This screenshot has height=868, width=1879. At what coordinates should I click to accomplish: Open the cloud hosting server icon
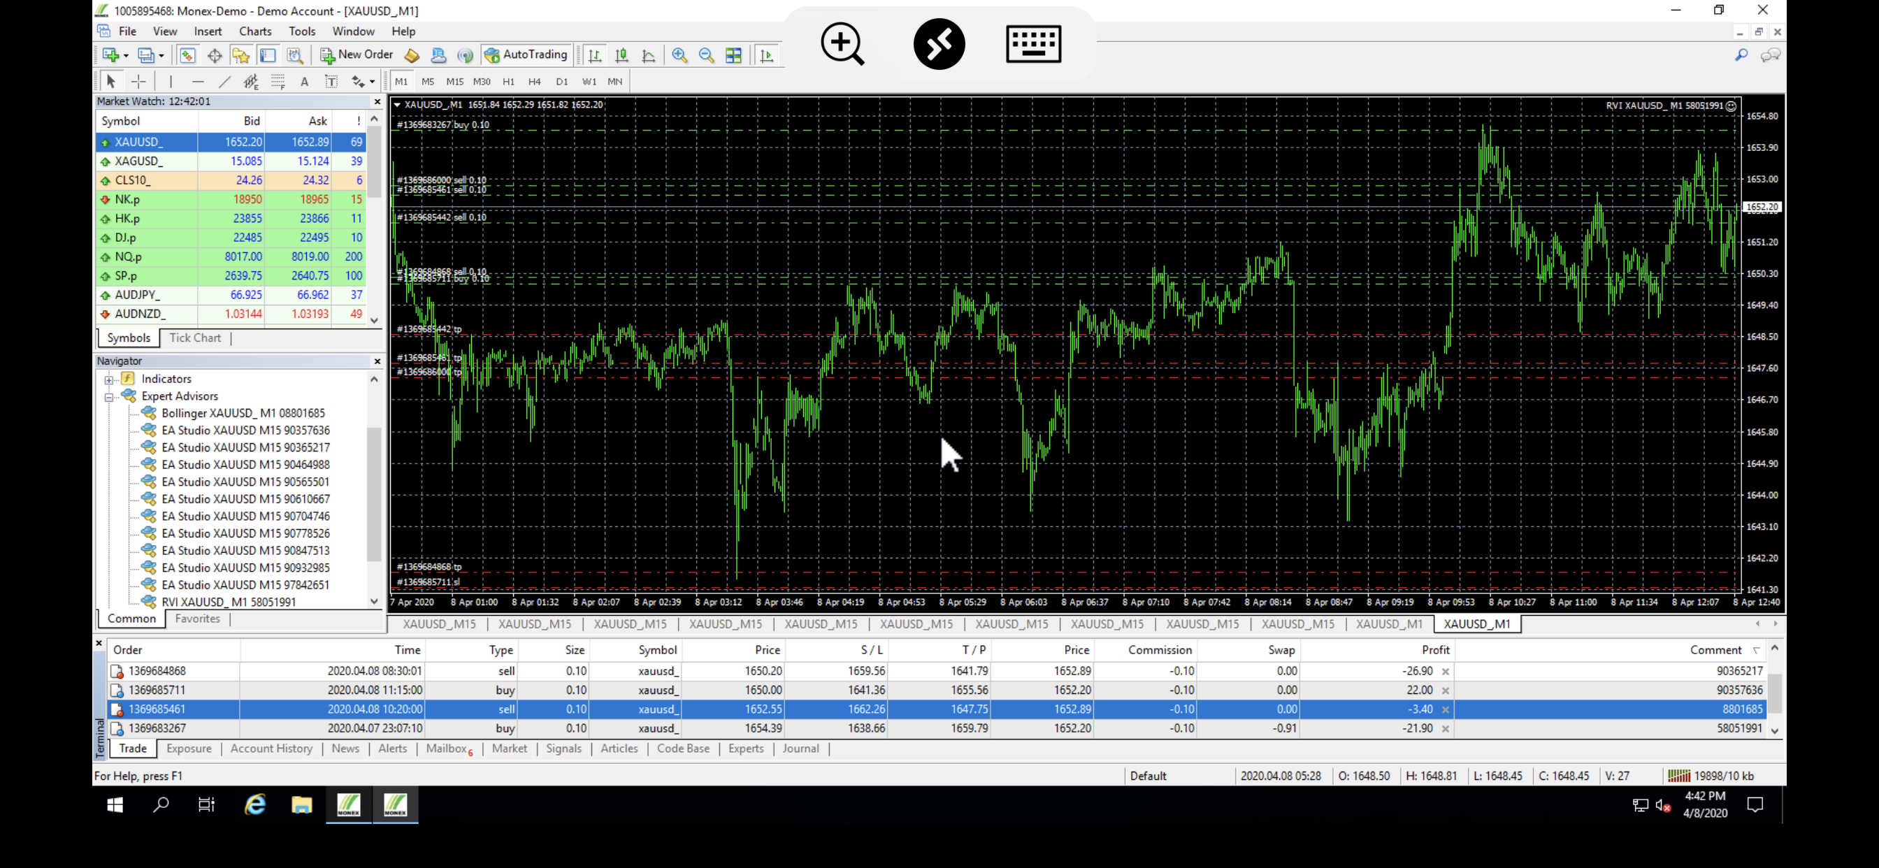(438, 55)
